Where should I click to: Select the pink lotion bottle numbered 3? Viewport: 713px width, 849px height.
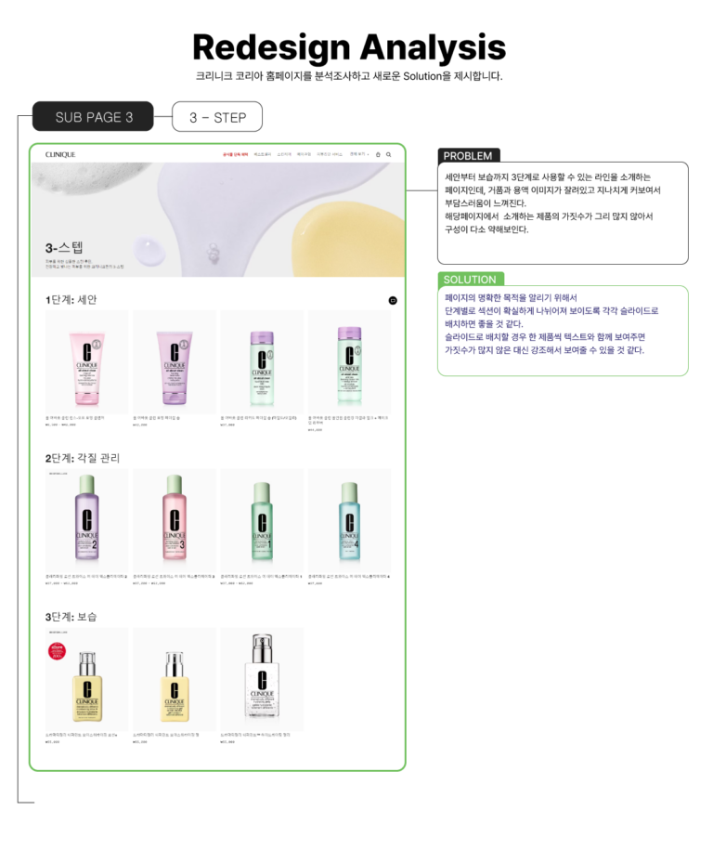(175, 520)
